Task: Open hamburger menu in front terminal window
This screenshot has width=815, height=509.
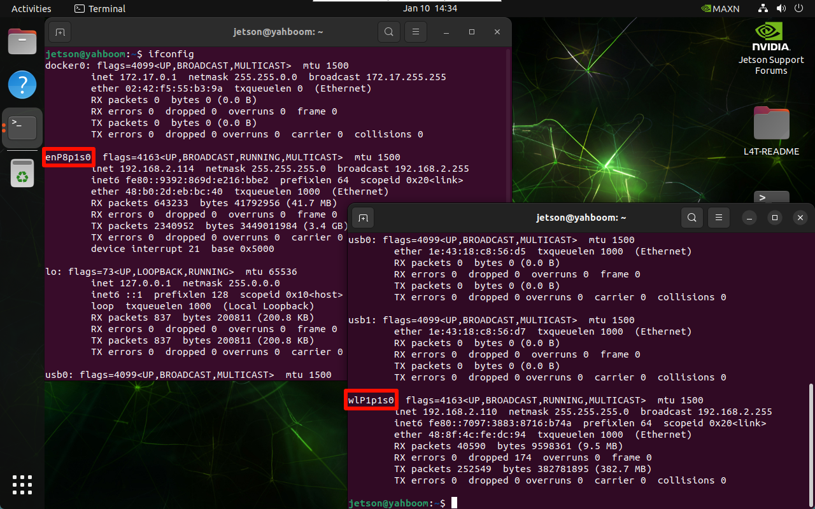Action: (x=719, y=218)
